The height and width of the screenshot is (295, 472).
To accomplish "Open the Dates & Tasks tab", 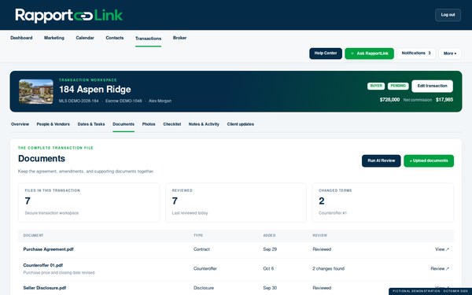I will coord(91,124).
